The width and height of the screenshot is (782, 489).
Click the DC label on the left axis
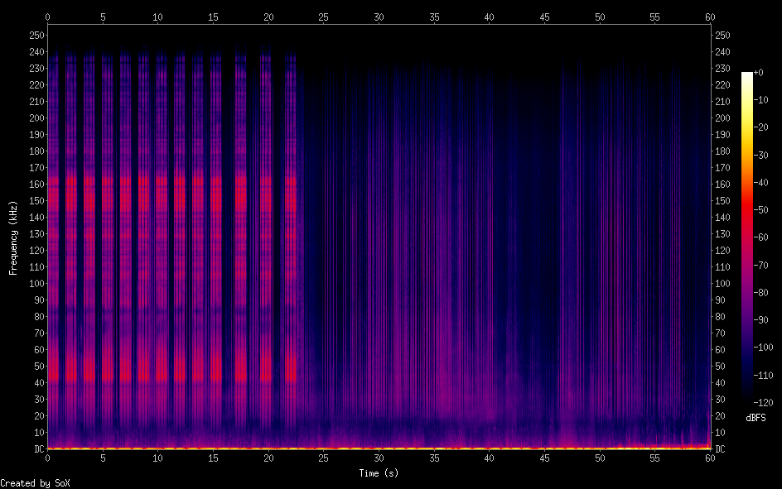click(x=39, y=449)
